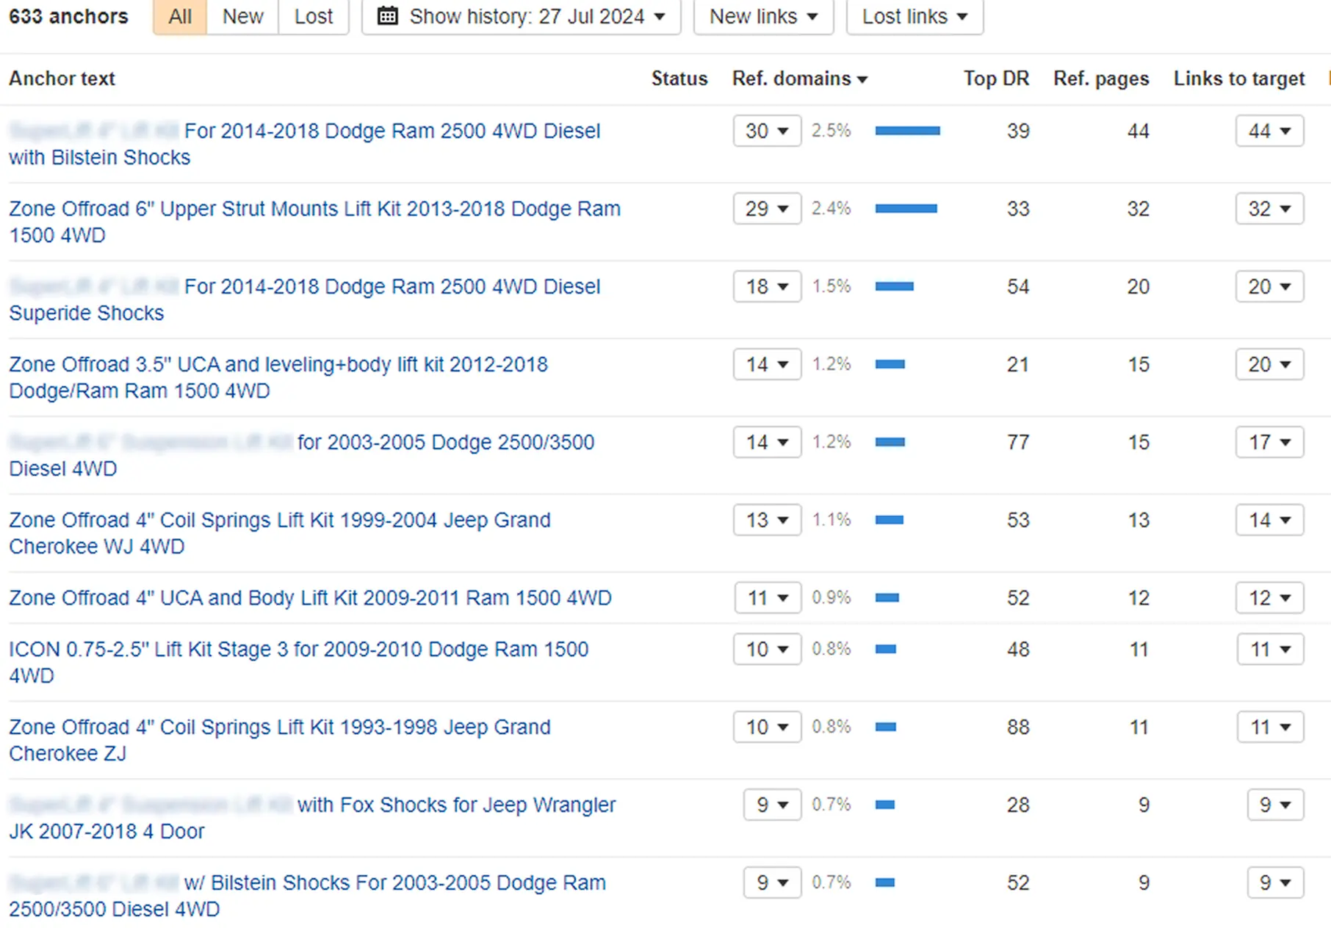Open the 1993-1998 Jeep Grand Cherokee ZJ anchor
The height and width of the screenshot is (928, 1331).
[280, 740]
